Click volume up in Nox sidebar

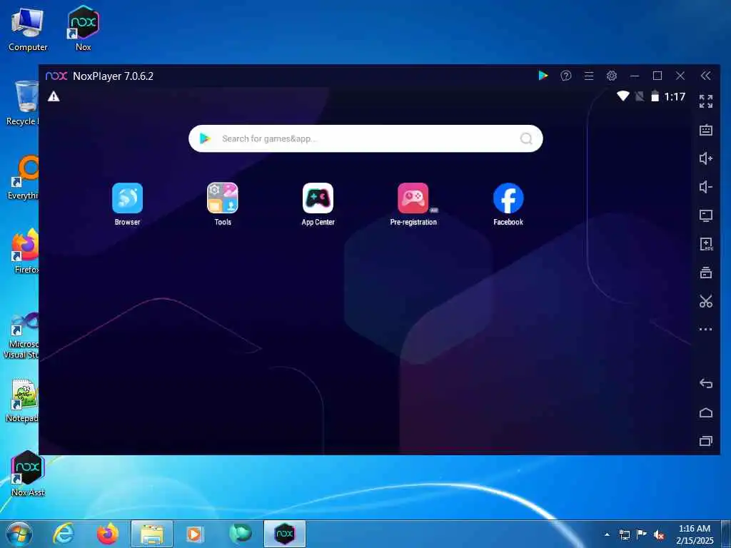click(706, 158)
